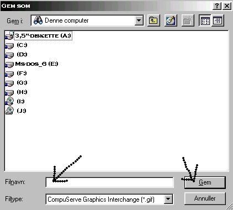This screenshot has height=210, width=233.
Task: Go up one folder level icon
Action: 153,20
